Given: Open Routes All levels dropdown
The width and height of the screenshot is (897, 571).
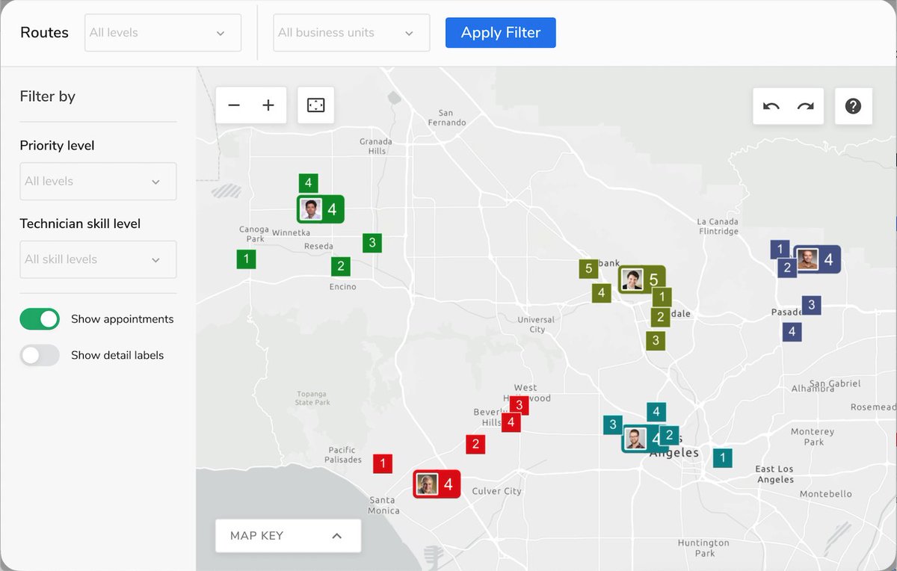Looking at the screenshot, I should (163, 33).
